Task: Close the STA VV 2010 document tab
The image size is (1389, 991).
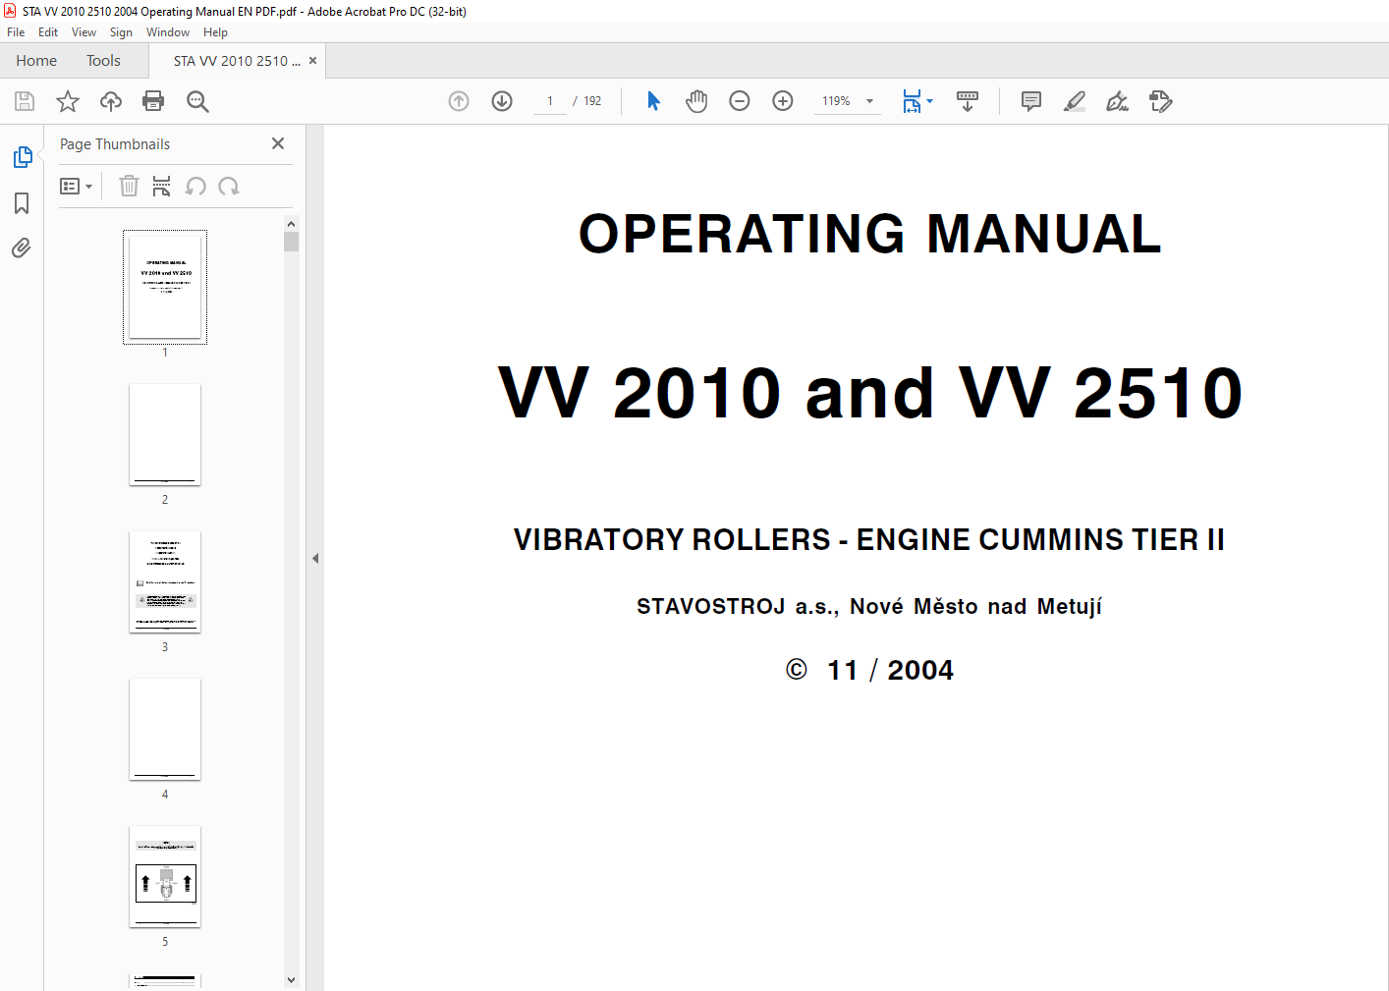Action: coord(312,61)
